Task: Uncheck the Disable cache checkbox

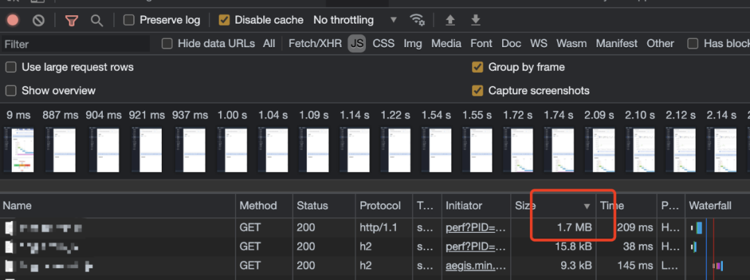Action: (x=224, y=20)
